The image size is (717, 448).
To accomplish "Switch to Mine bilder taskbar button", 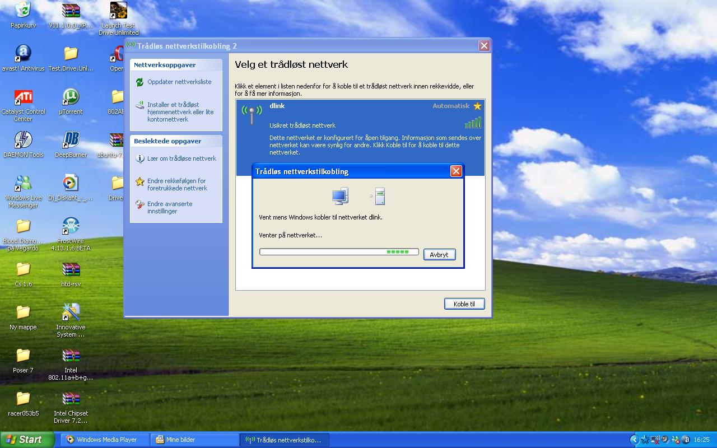I will pyautogui.click(x=194, y=440).
